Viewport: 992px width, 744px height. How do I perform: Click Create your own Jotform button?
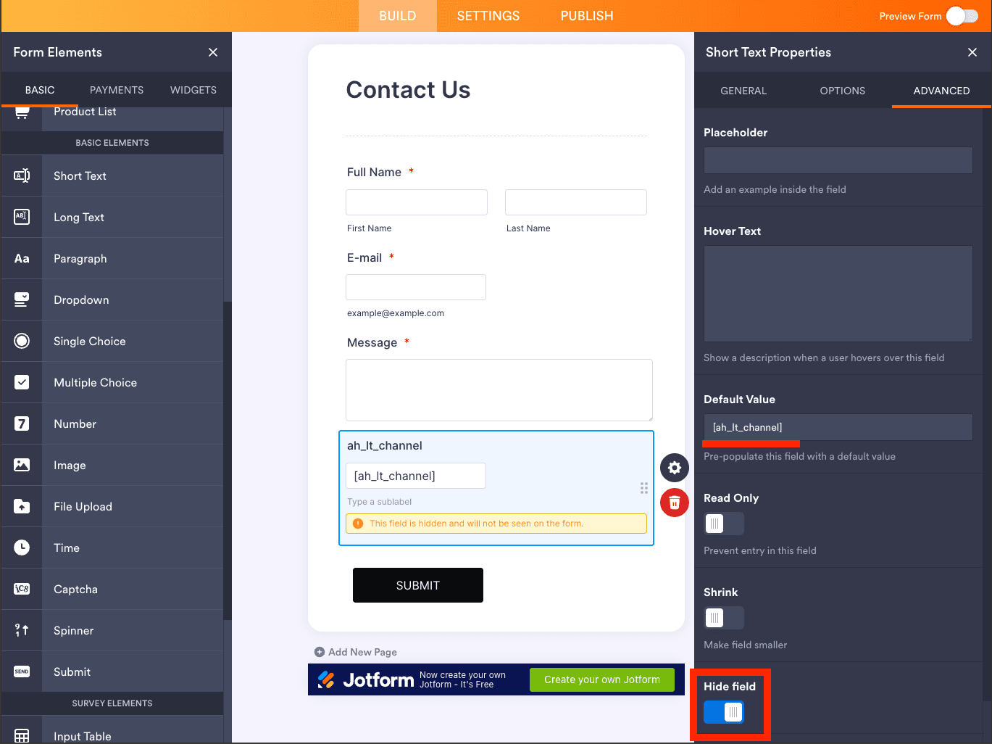[601, 679]
